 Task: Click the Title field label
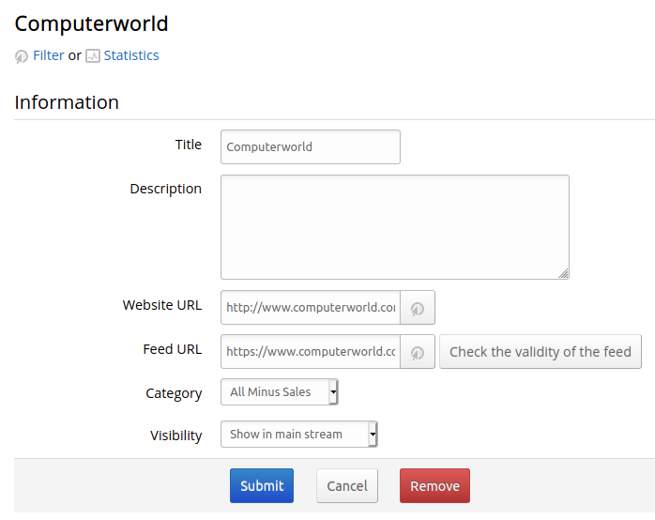pos(189,145)
